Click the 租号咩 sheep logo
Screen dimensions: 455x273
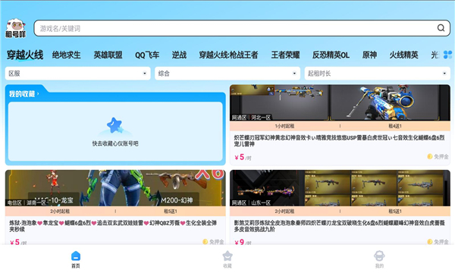[16, 28]
